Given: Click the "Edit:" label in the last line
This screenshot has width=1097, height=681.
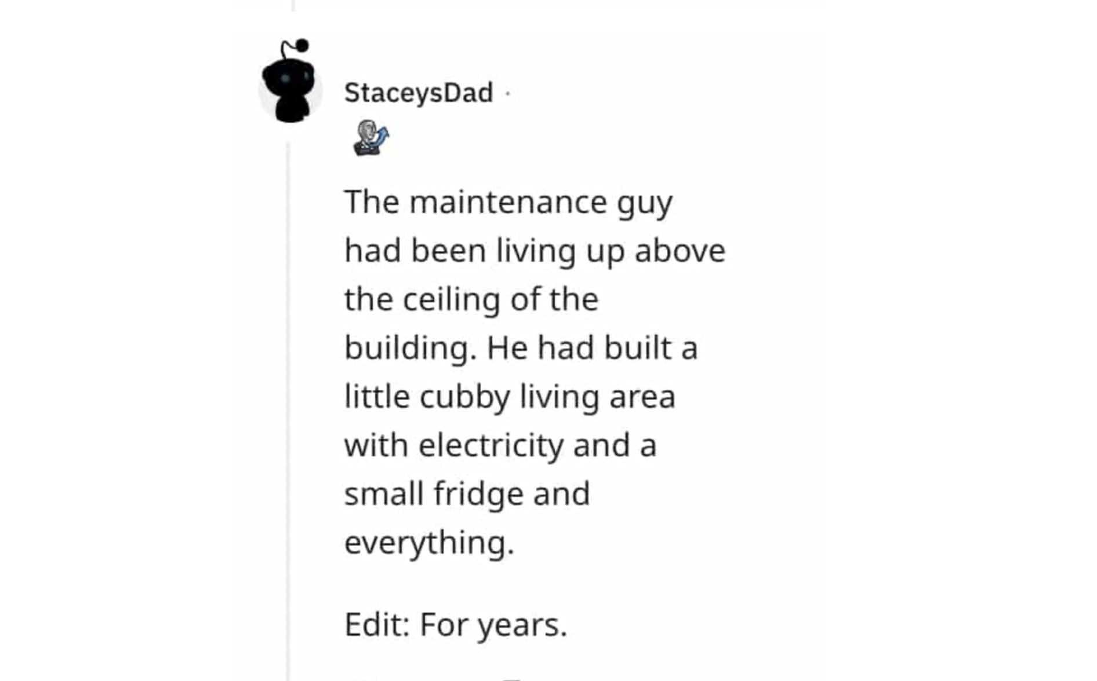Looking at the screenshot, I should click(377, 625).
